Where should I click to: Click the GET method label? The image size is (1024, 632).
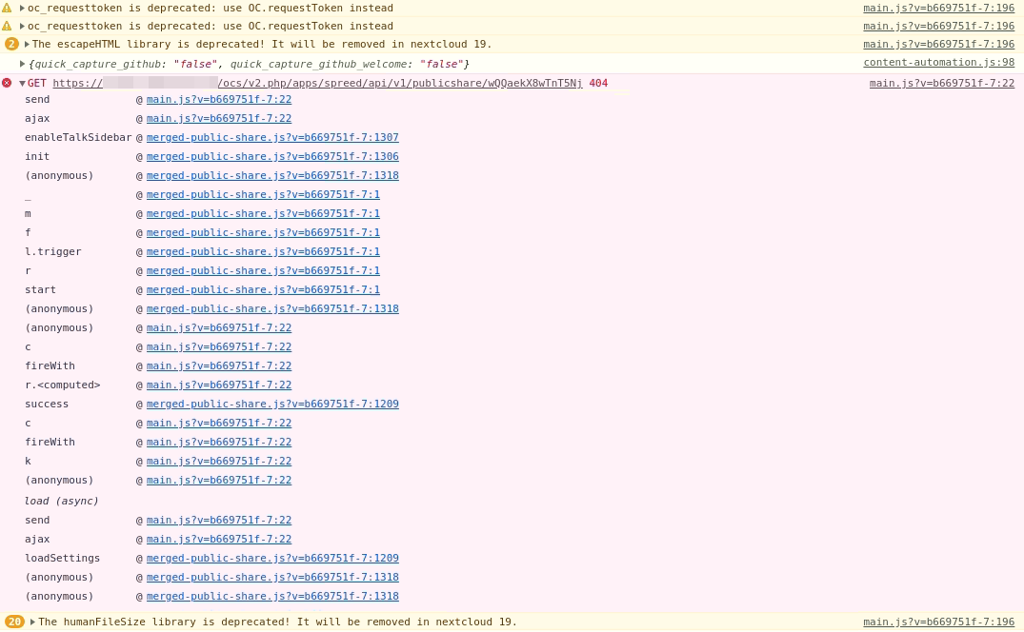click(36, 84)
